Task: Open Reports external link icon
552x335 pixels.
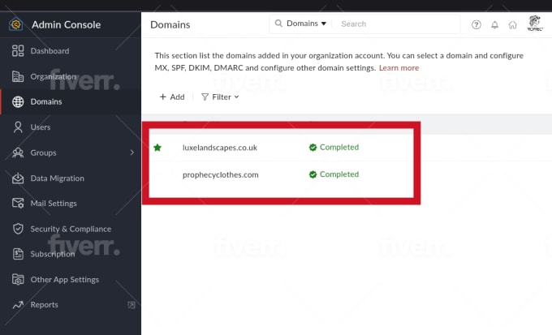Action: 132,305
